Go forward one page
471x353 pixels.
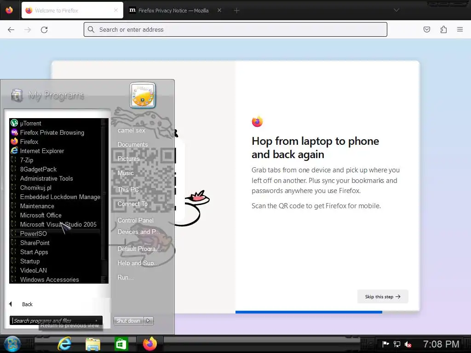28,29
